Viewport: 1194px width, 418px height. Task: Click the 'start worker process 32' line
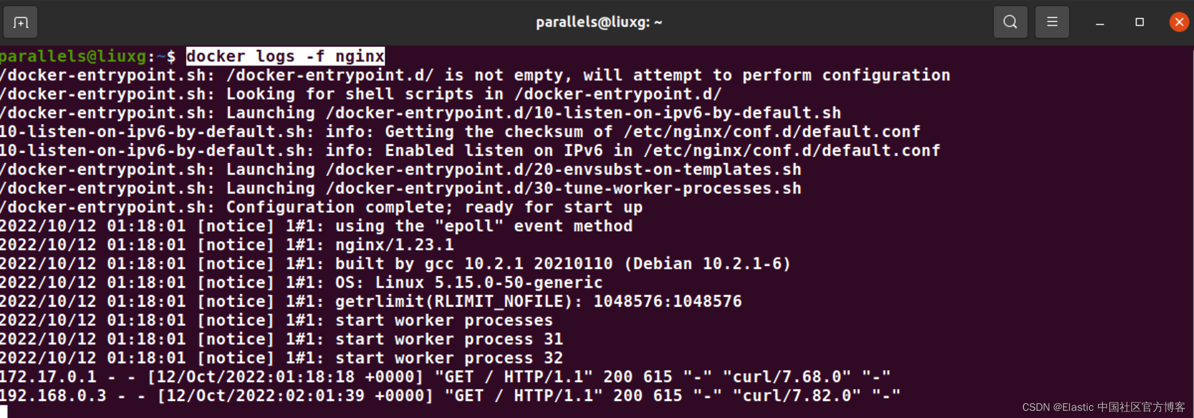pos(281,358)
